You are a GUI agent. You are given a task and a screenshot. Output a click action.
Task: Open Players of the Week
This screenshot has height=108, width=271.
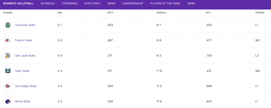click(165, 4)
